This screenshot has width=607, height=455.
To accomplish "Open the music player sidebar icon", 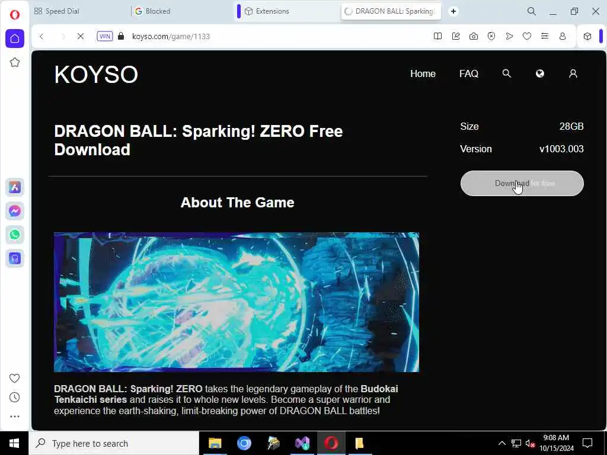I will point(15,258).
